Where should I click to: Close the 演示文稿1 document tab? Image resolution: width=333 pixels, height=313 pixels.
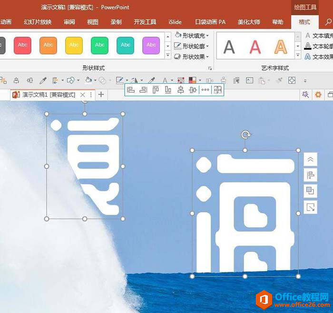(x=83, y=95)
